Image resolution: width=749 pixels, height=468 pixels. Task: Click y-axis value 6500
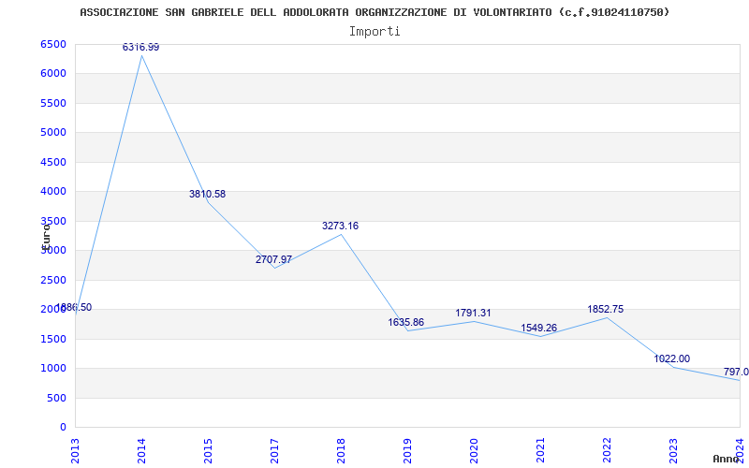click(x=53, y=44)
